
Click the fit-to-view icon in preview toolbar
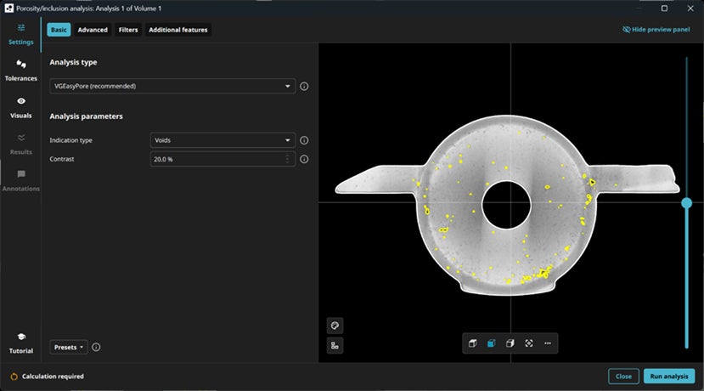[x=528, y=343]
